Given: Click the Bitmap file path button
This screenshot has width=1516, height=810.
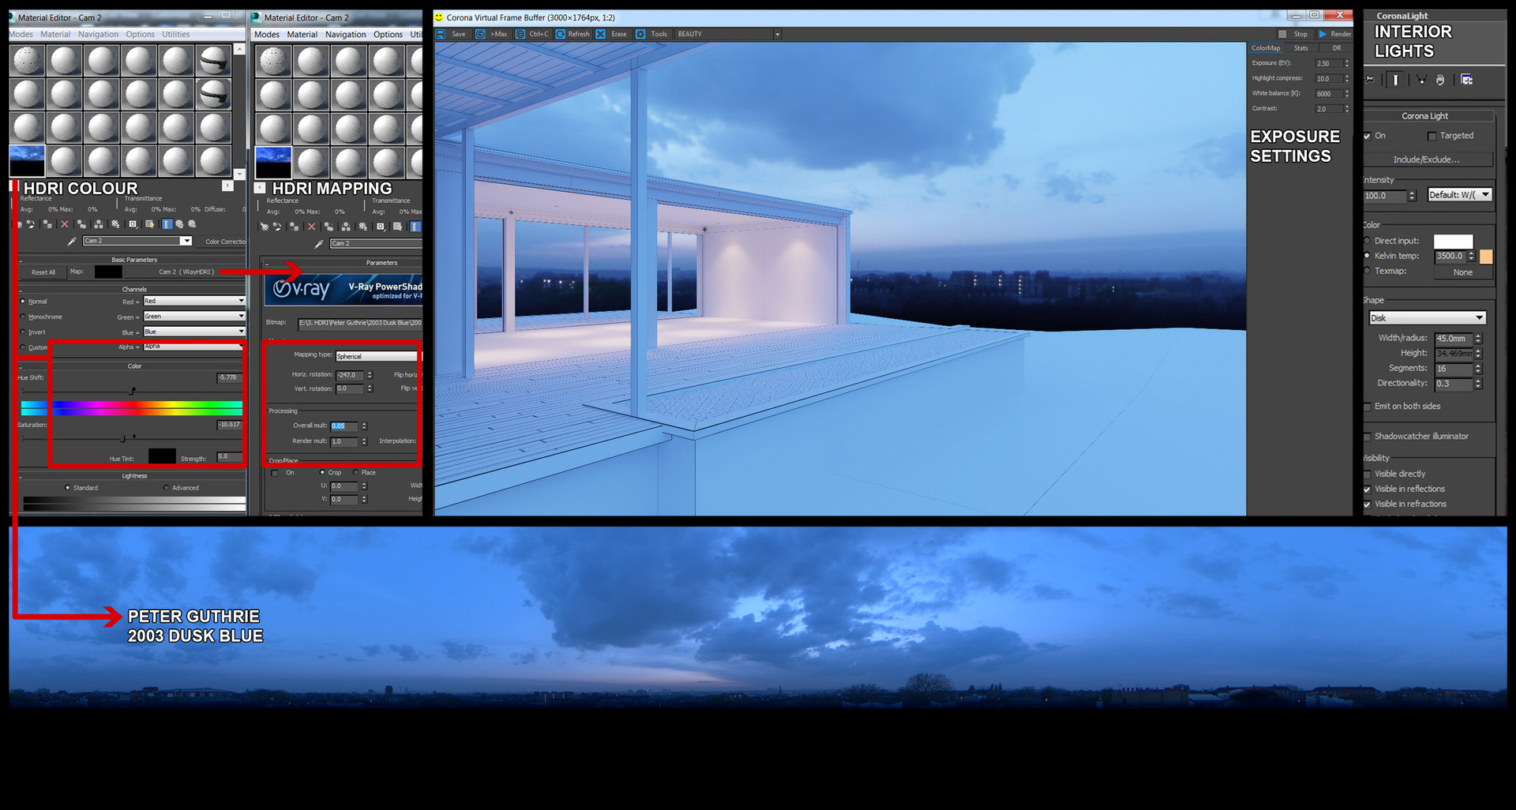Looking at the screenshot, I should (x=360, y=323).
